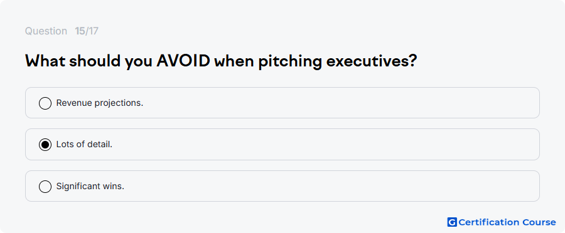Click the total count 17 in counter
Screen dimensions: 565x233
94,31
